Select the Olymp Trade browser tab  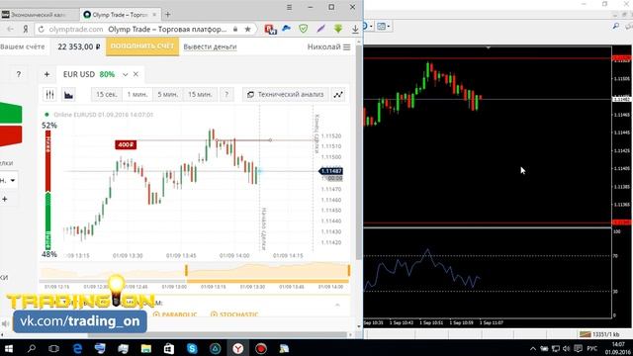pos(120,15)
